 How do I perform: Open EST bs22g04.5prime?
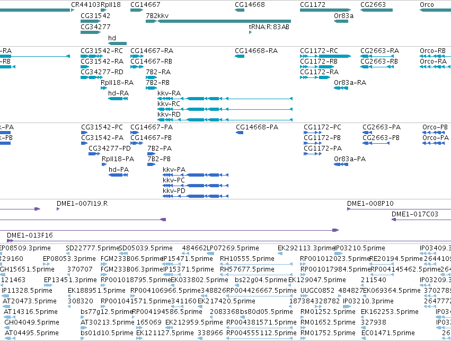pos(261,280)
